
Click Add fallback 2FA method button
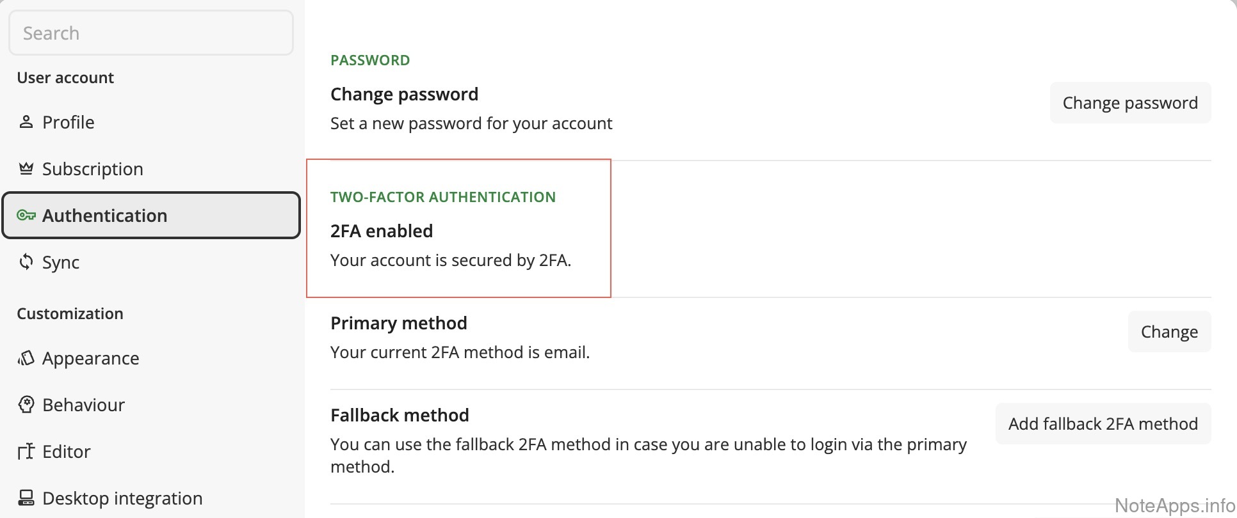[x=1103, y=424]
